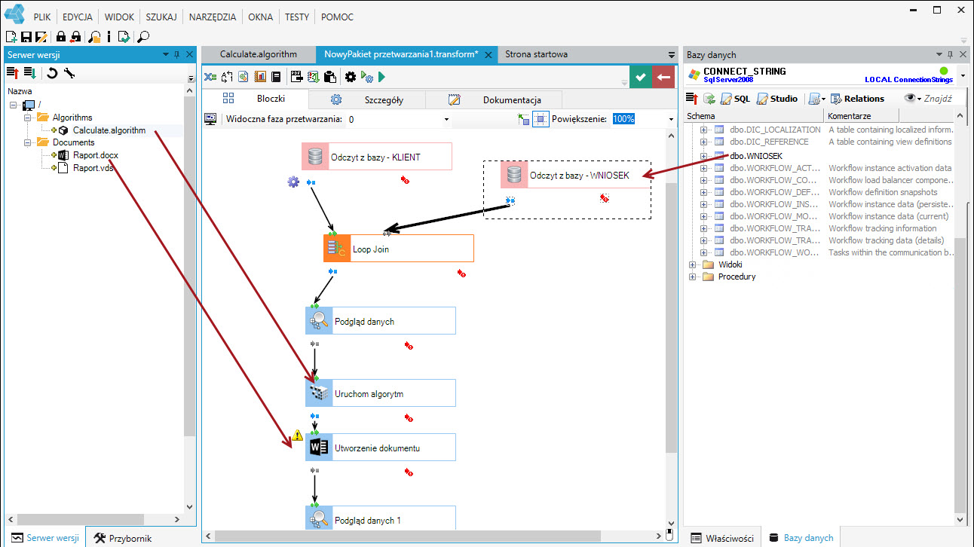
Task: Toggle the monitor icon beside Widoczna faza przetwarzania
Action: pyautogui.click(x=211, y=119)
